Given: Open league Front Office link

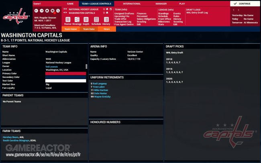Looking at the screenshot, I should click(x=165, y=19).
